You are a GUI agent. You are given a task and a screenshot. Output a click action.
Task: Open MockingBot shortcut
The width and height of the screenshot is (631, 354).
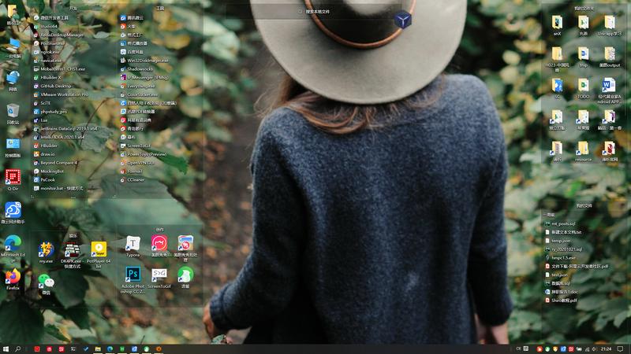coord(49,171)
